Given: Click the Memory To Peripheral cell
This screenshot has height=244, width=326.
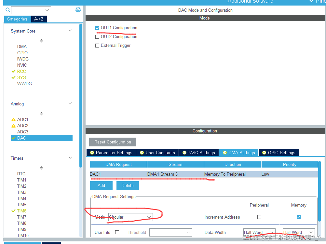Looking at the screenshot, I should point(232,174).
